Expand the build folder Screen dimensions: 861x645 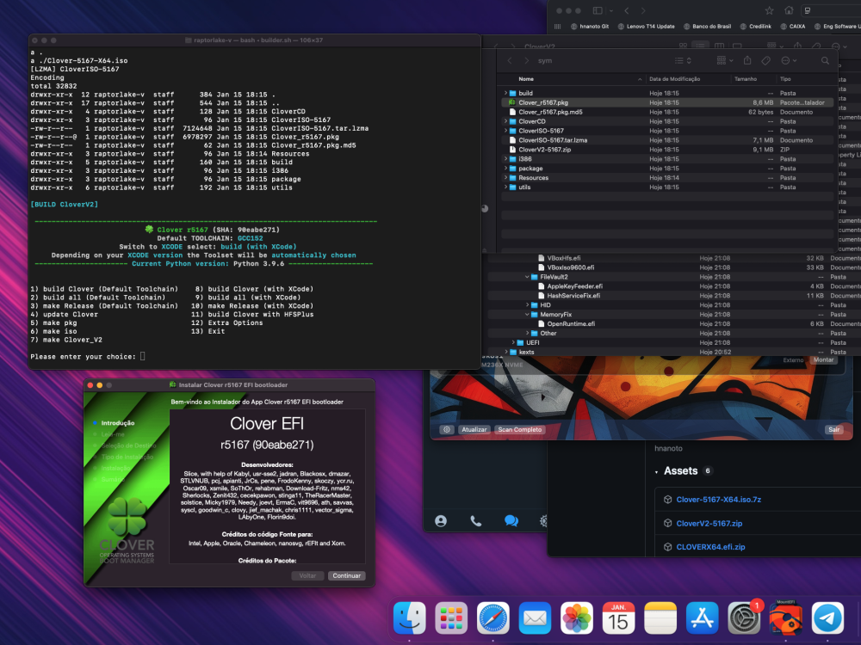[505, 93]
